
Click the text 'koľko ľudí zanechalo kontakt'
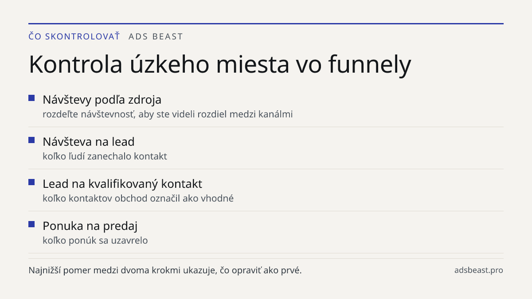pyautogui.click(x=105, y=156)
